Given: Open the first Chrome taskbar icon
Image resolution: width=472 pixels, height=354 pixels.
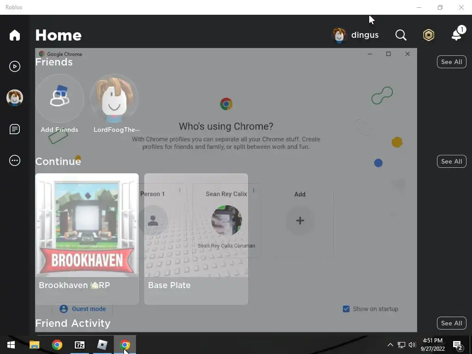Looking at the screenshot, I should tap(57, 345).
